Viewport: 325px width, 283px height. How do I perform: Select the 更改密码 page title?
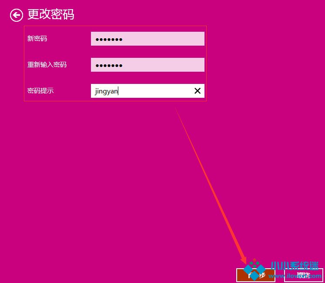[x=51, y=14]
